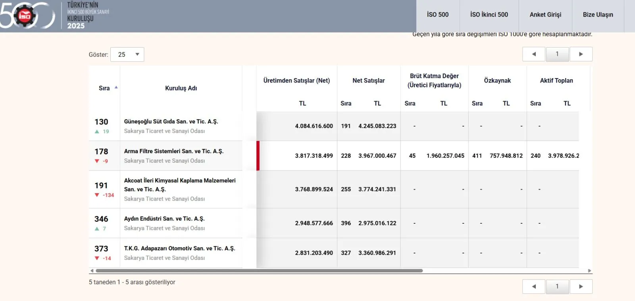Click the bottom next page arrow
This screenshot has height=301, width=635.
tap(581, 286)
